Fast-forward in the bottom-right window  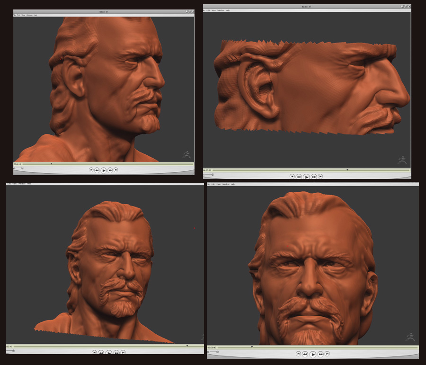[x=320, y=354]
